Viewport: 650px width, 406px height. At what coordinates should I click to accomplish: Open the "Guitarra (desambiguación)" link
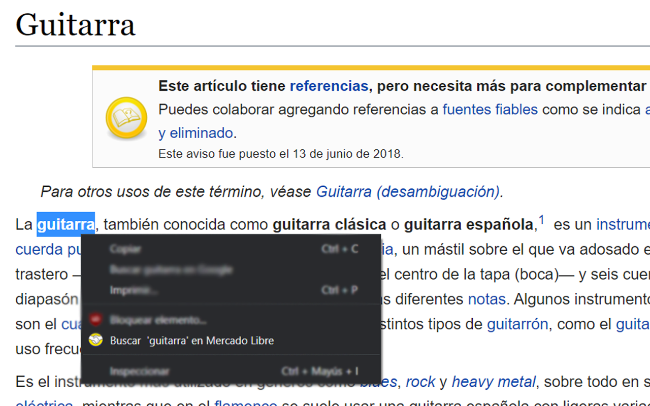click(x=406, y=192)
